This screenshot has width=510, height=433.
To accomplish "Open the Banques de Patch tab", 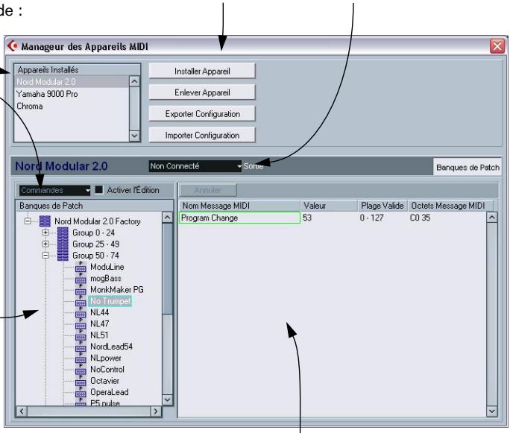I will click(x=467, y=168).
